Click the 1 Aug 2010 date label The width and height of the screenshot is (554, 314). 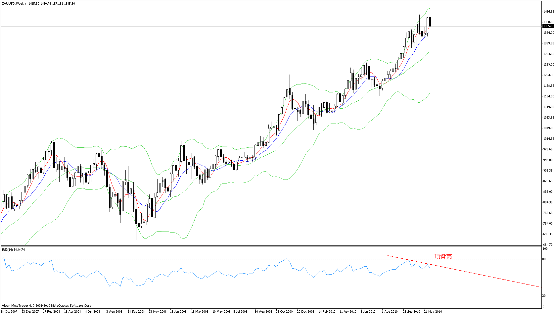(x=390, y=311)
